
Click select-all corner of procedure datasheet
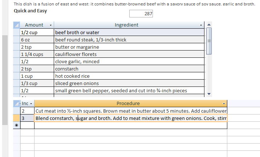16,104
